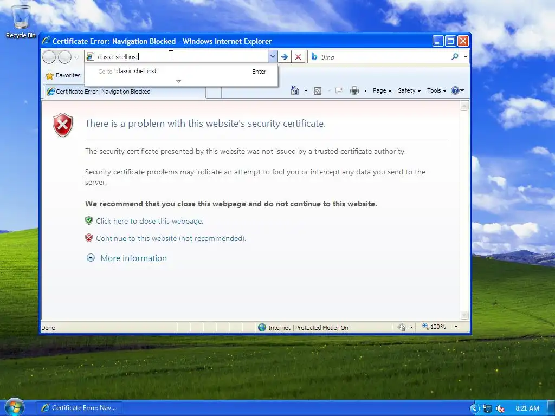Screen dimensions: 555x416
Task: Open the Safety menu
Action: 409,90
